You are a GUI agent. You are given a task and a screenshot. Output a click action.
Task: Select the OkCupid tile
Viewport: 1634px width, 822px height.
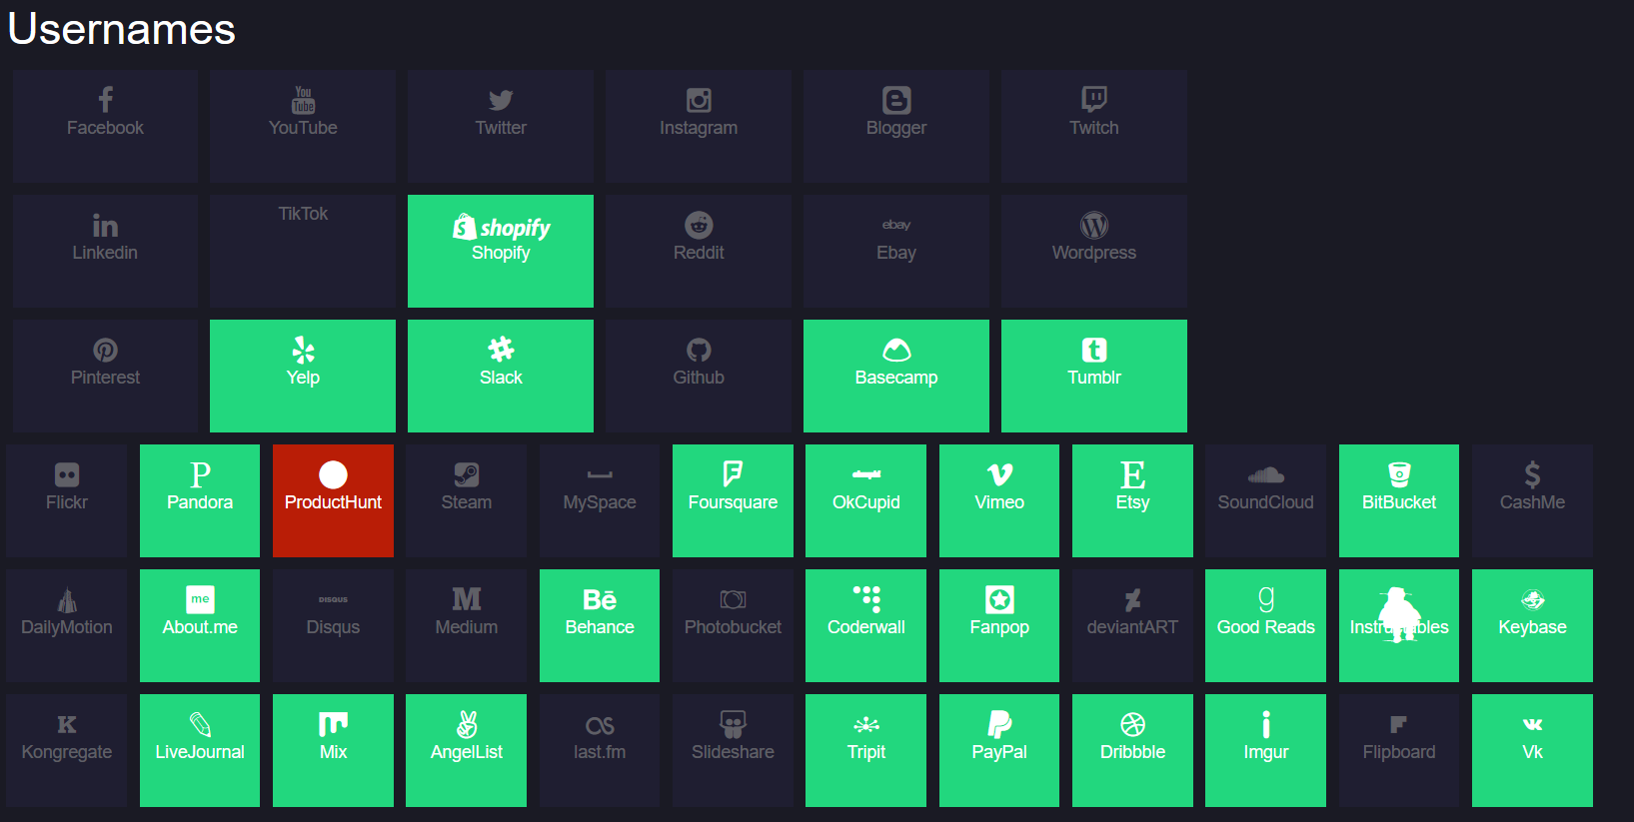pos(866,500)
